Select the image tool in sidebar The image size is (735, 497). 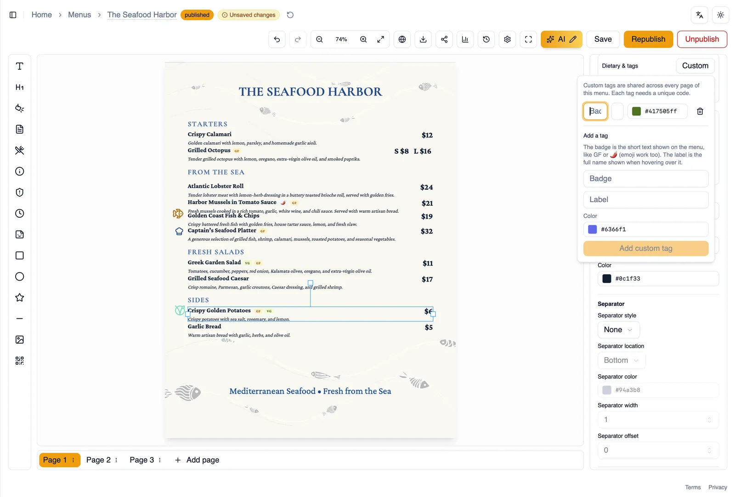point(20,340)
